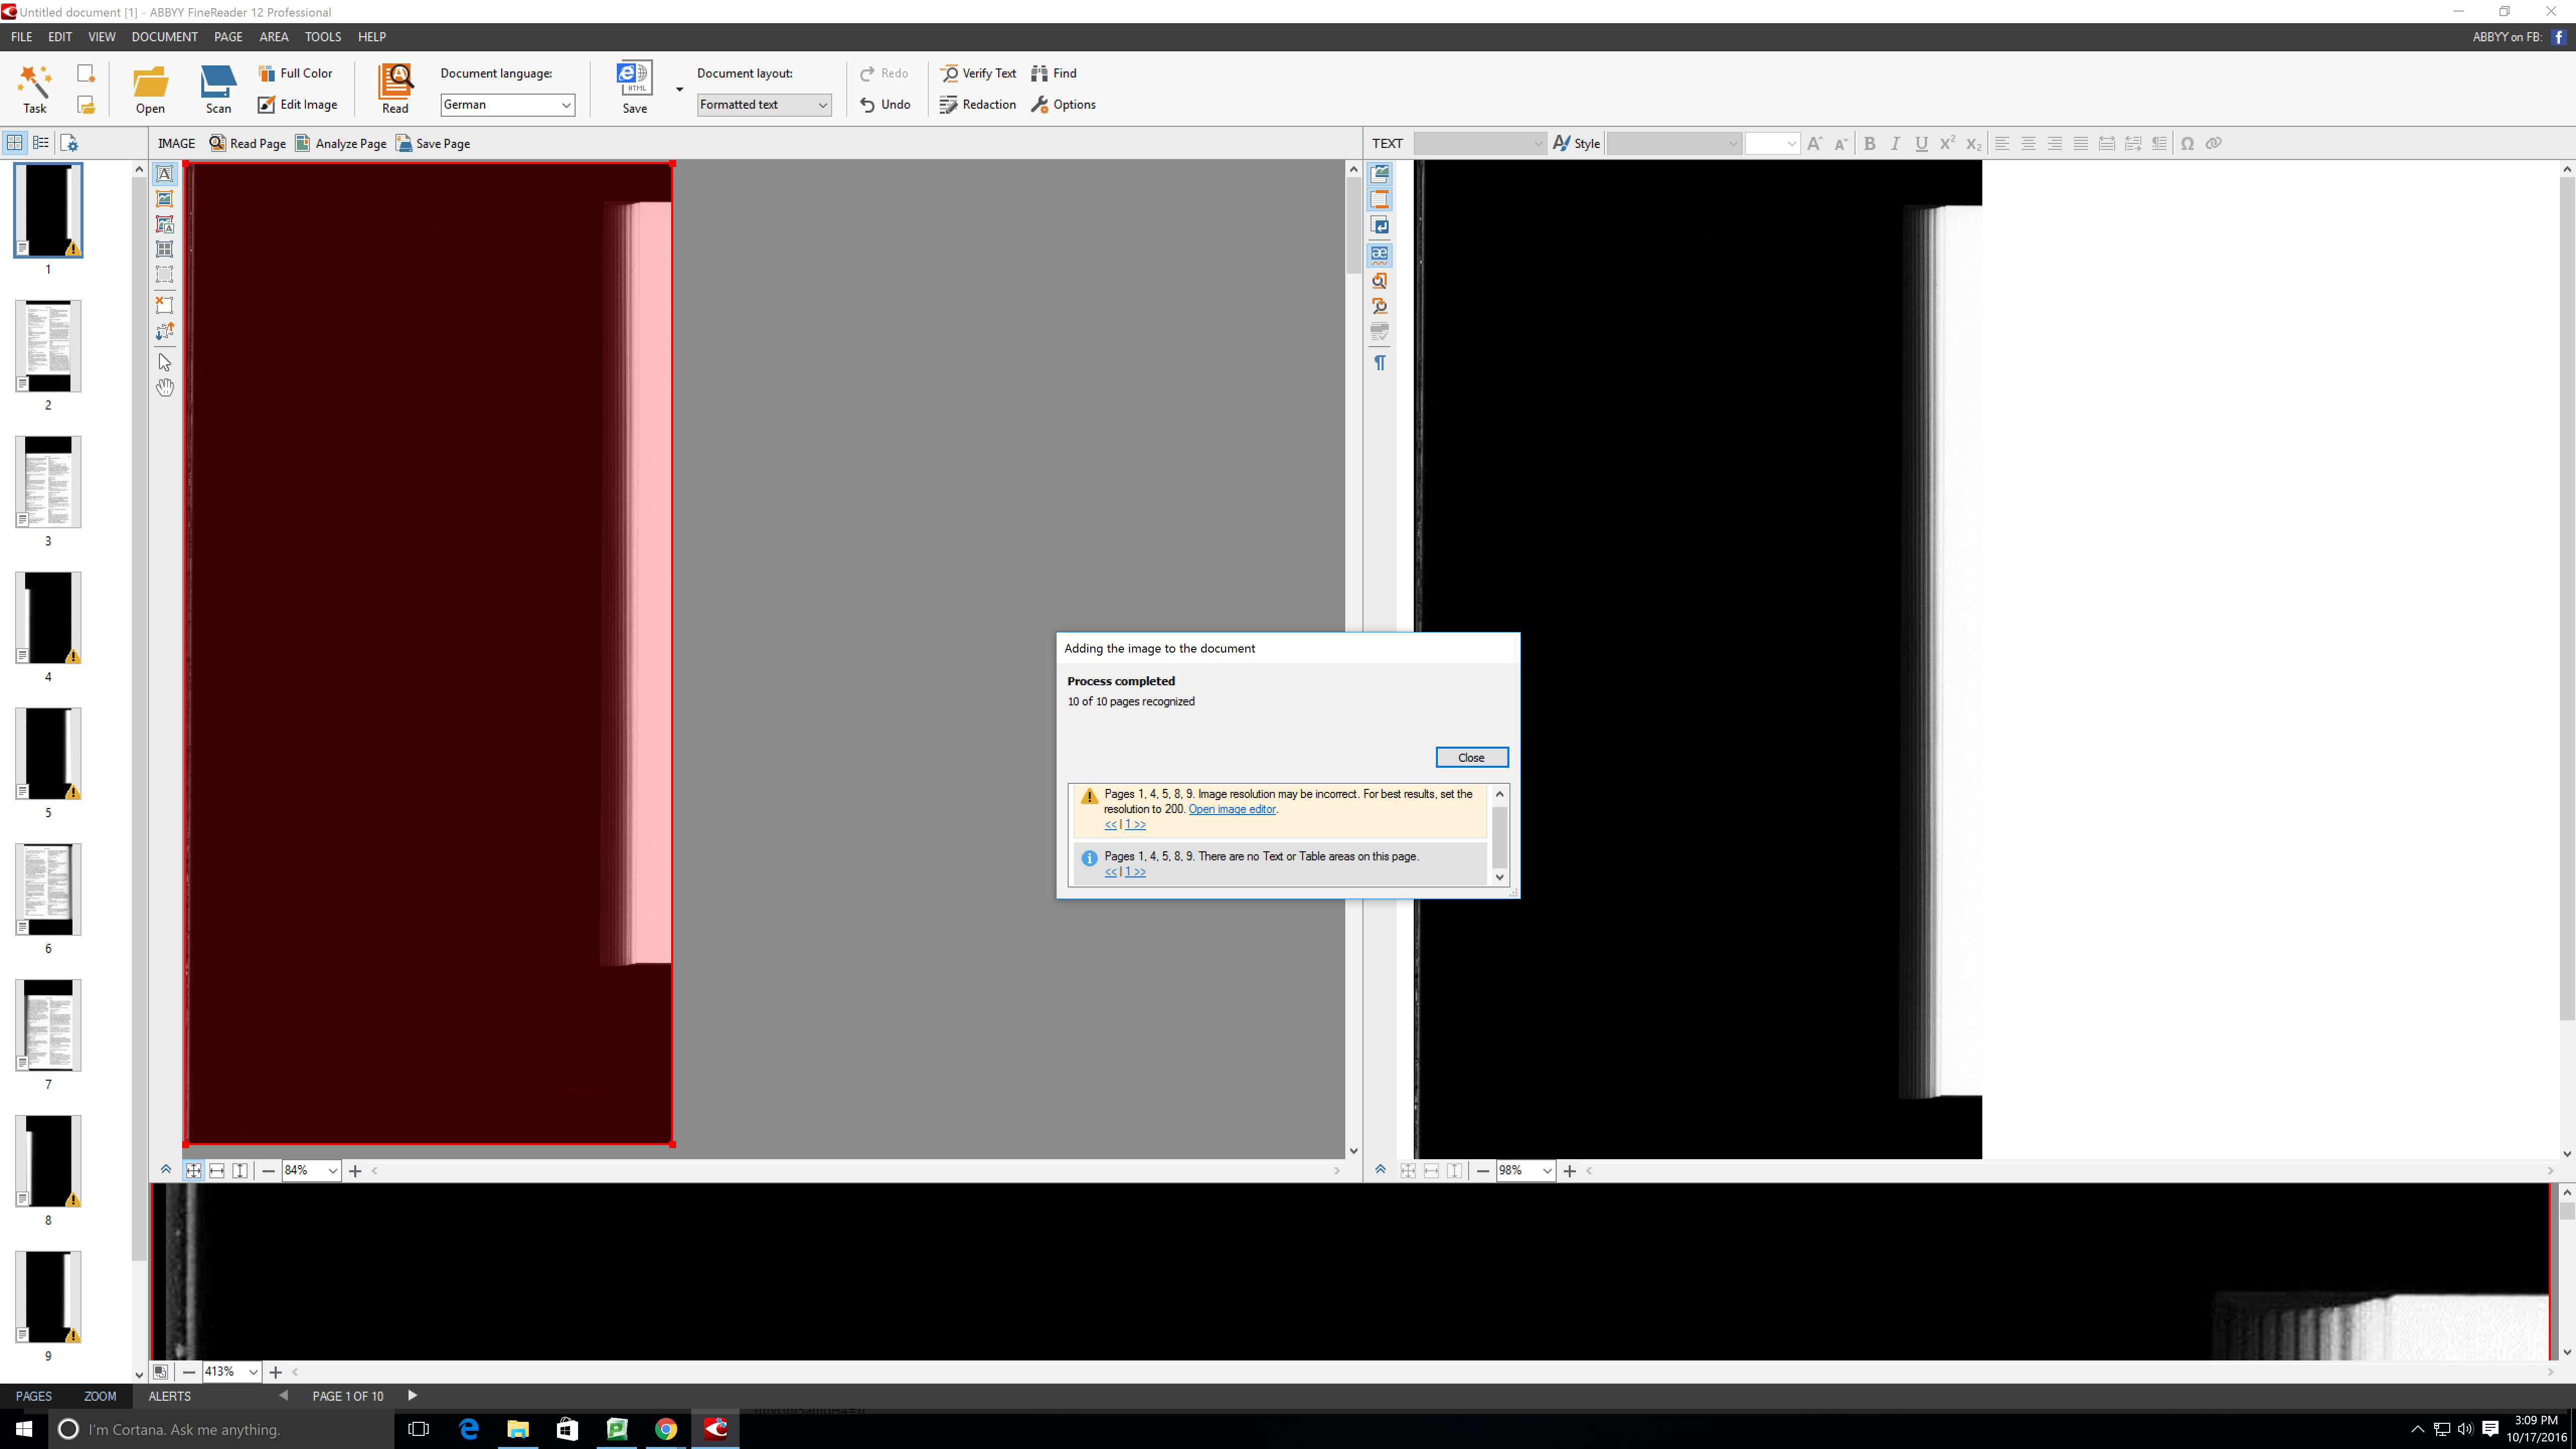Open the 84% image zoom dropdown

click(332, 1170)
